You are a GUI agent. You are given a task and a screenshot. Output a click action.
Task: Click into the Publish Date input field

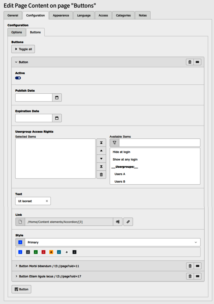point(34,98)
